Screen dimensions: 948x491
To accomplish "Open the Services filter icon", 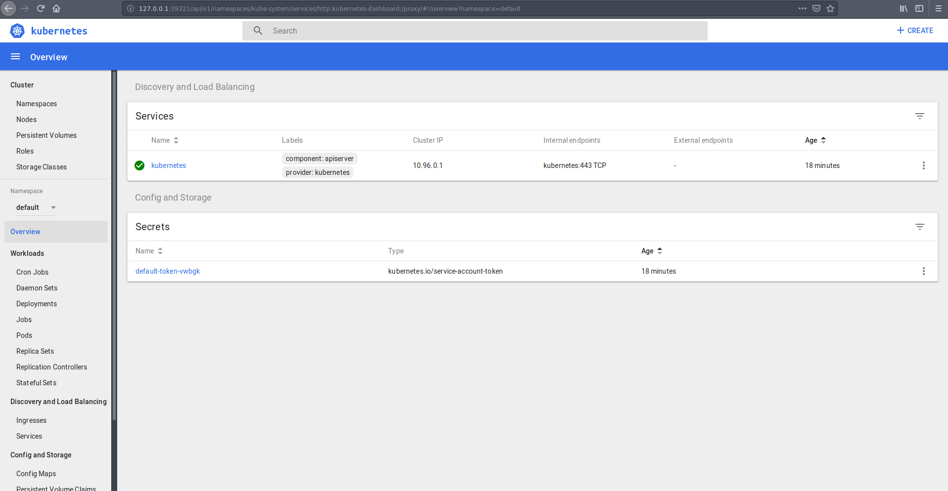I will tap(919, 116).
